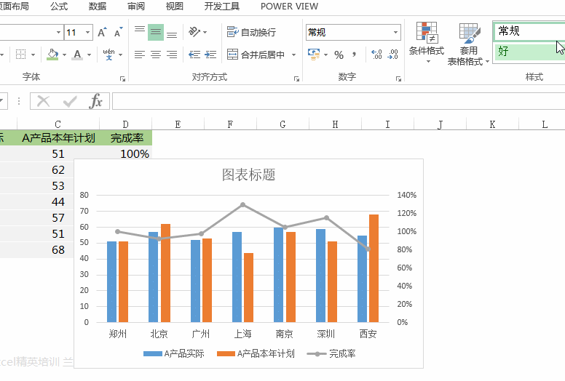Click the A产品实际 legend entry
Image resolution: width=565 pixels, height=381 pixels.
[x=174, y=354]
